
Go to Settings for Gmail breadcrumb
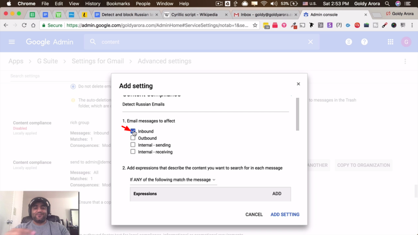97,61
